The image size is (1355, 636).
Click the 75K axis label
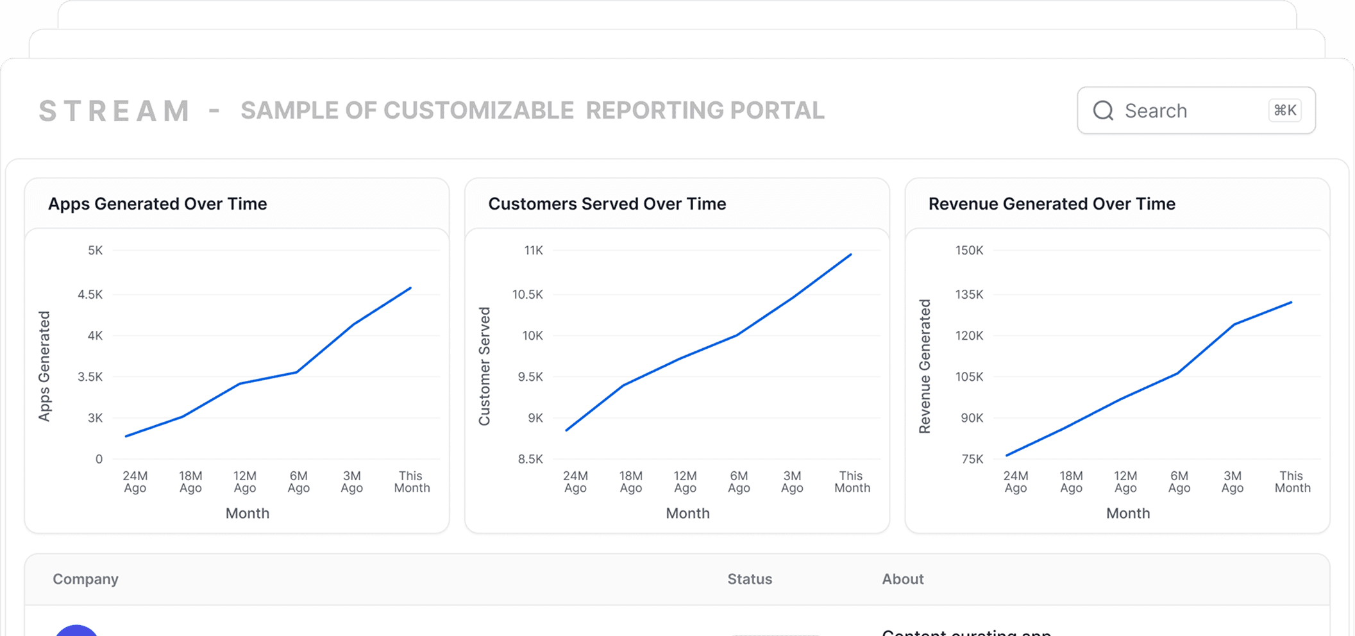tap(972, 459)
